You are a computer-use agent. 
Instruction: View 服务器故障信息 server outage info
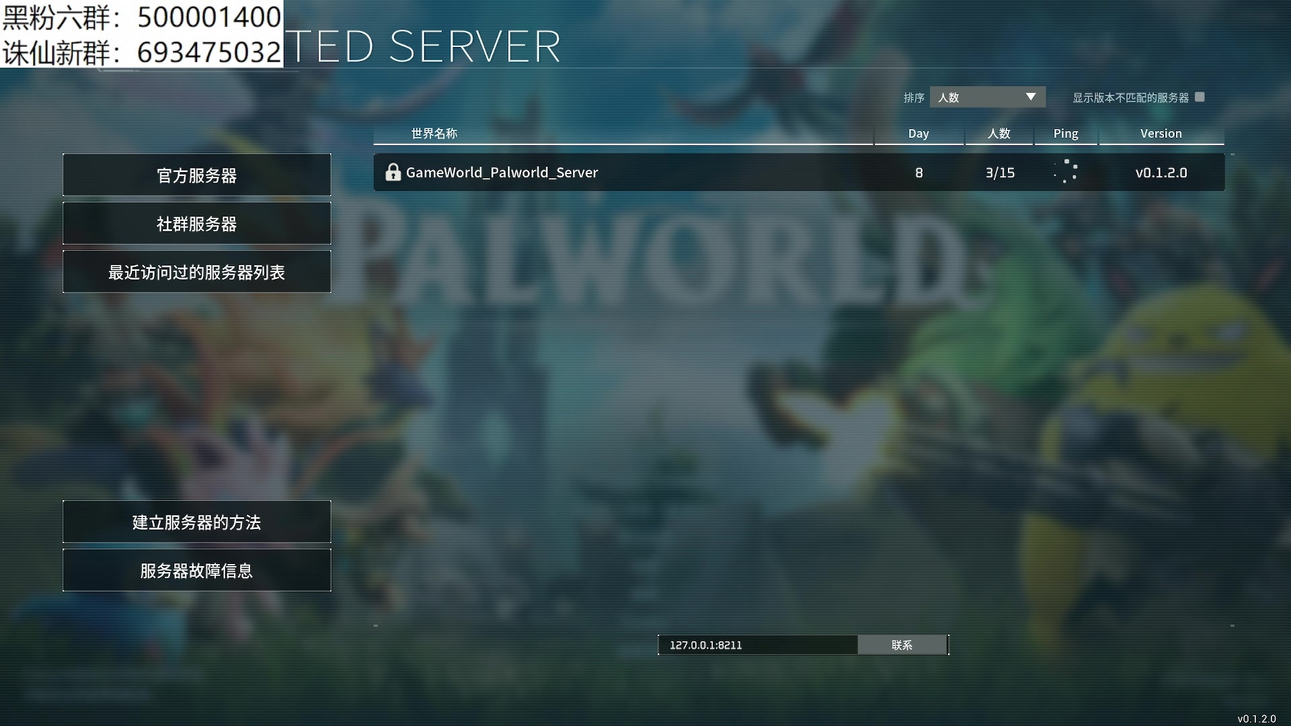[197, 570]
